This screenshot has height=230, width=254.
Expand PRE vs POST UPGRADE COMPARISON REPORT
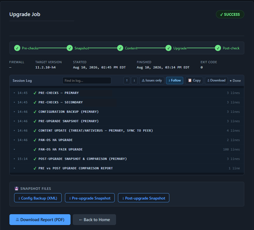pyautogui.click(x=14, y=168)
